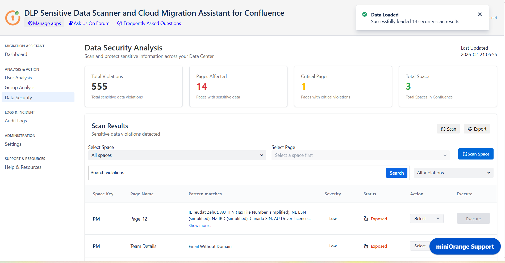Viewport: 505px width, 263px height.
Task: Open the Select Space dropdown
Action: click(x=177, y=155)
